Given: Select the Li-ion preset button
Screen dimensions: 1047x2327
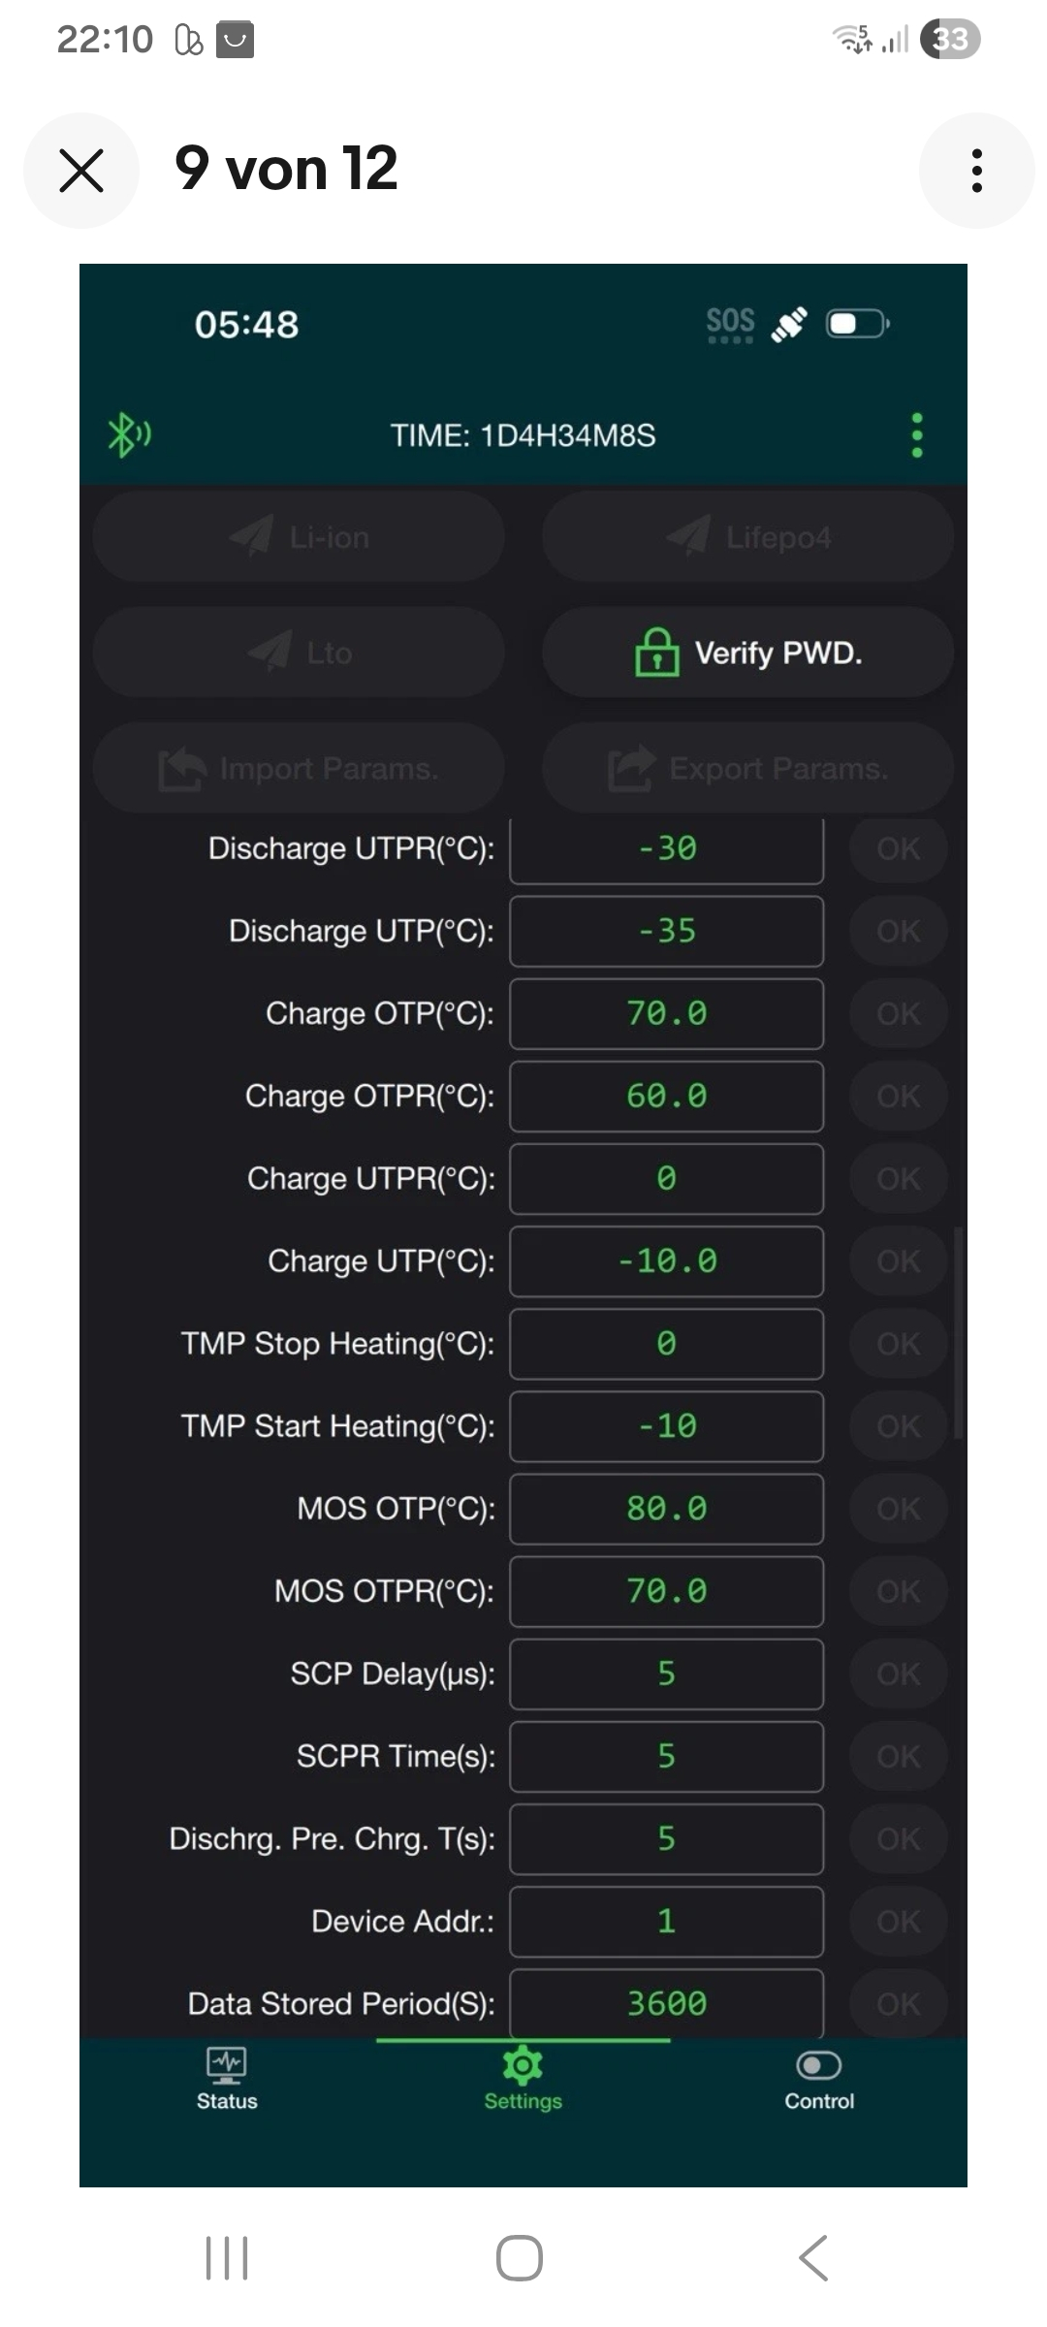Looking at the screenshot, I should (299, 536).
